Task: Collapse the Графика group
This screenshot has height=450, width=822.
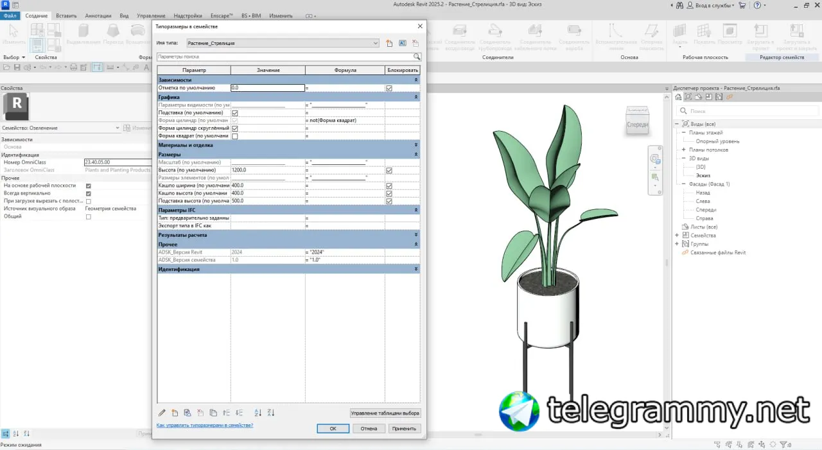Action: [416, 97]
